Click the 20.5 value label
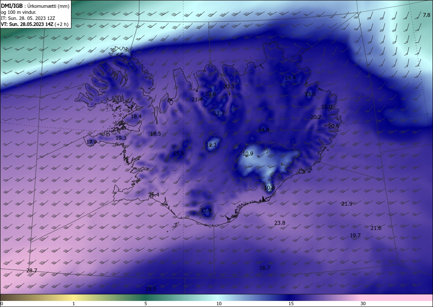433x307 pixels. click(x=333, y=126)
